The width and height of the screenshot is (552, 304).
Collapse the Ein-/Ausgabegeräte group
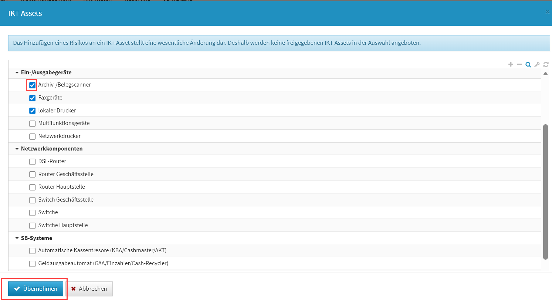point(17,72)
